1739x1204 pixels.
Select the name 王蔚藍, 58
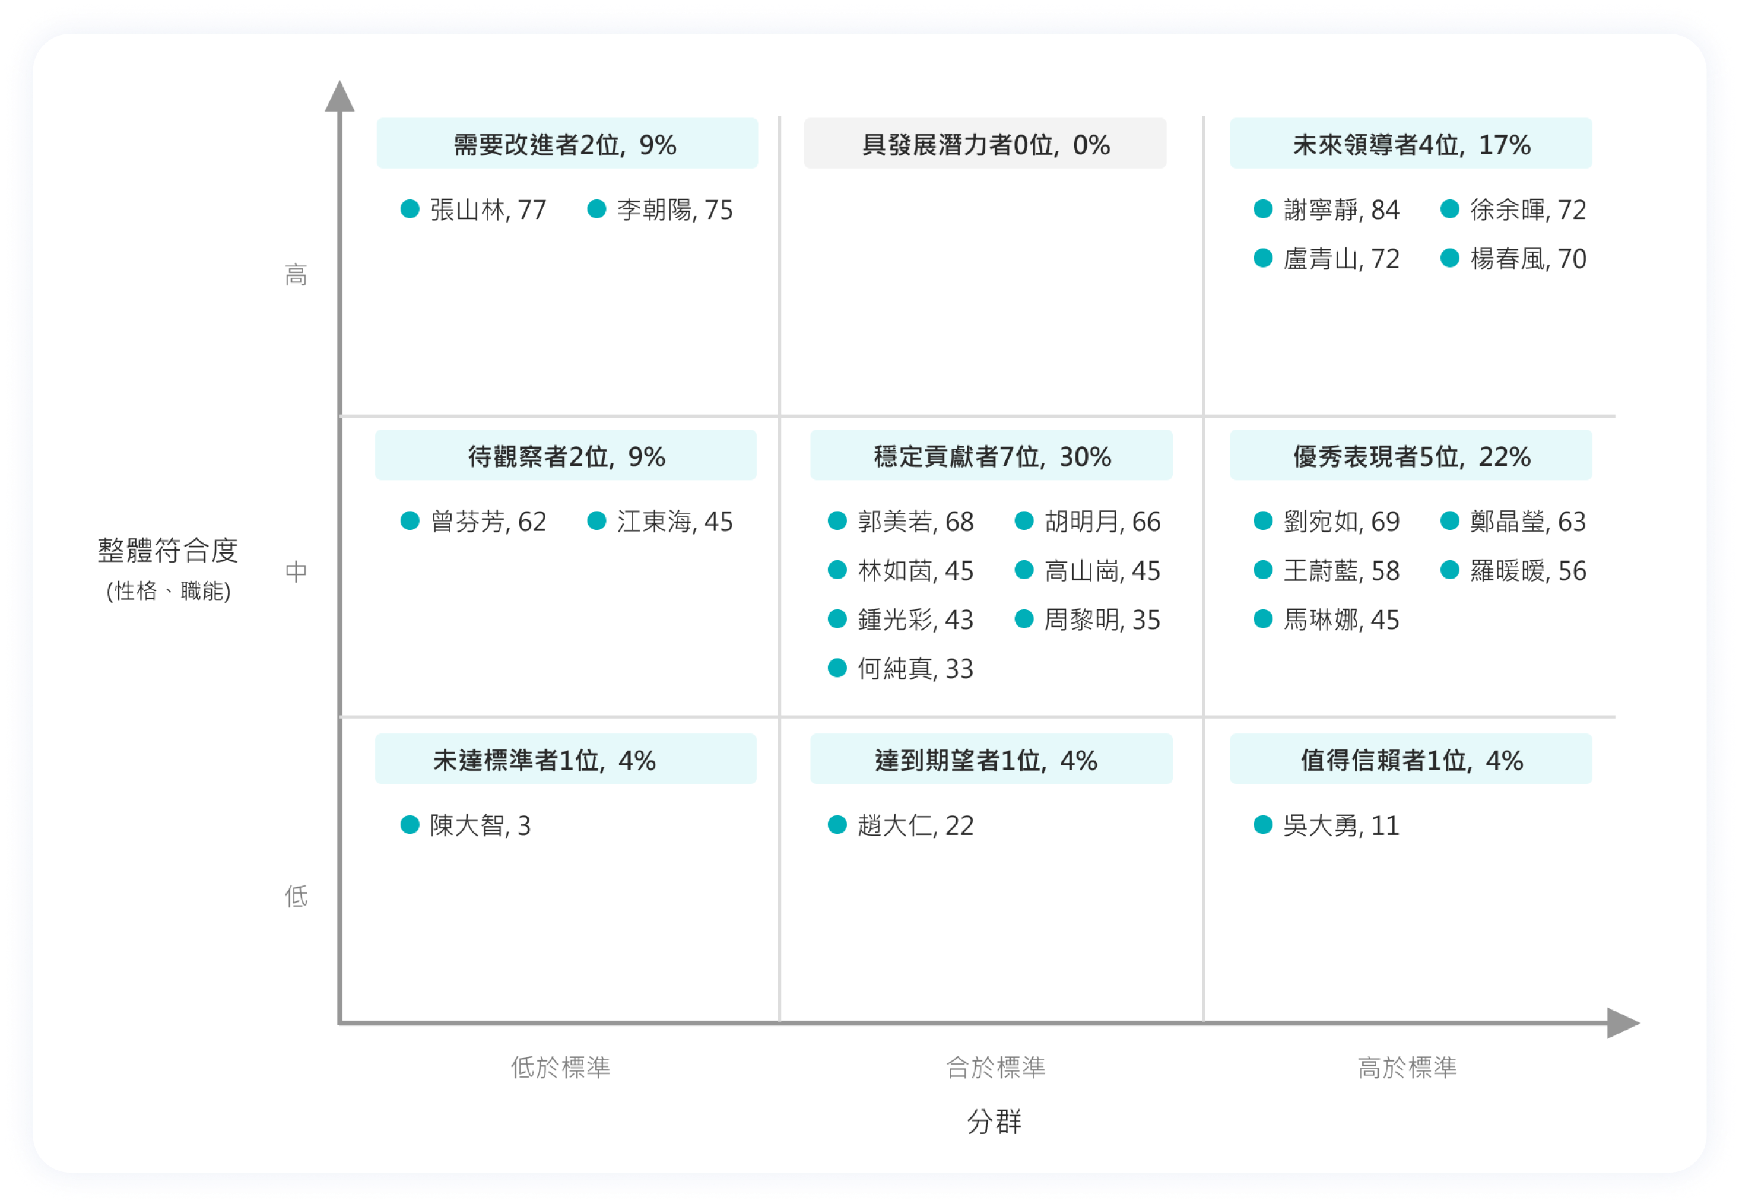1341,570
